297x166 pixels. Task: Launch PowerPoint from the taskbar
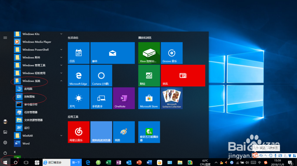pyautogui.click(x=139, y=162)
